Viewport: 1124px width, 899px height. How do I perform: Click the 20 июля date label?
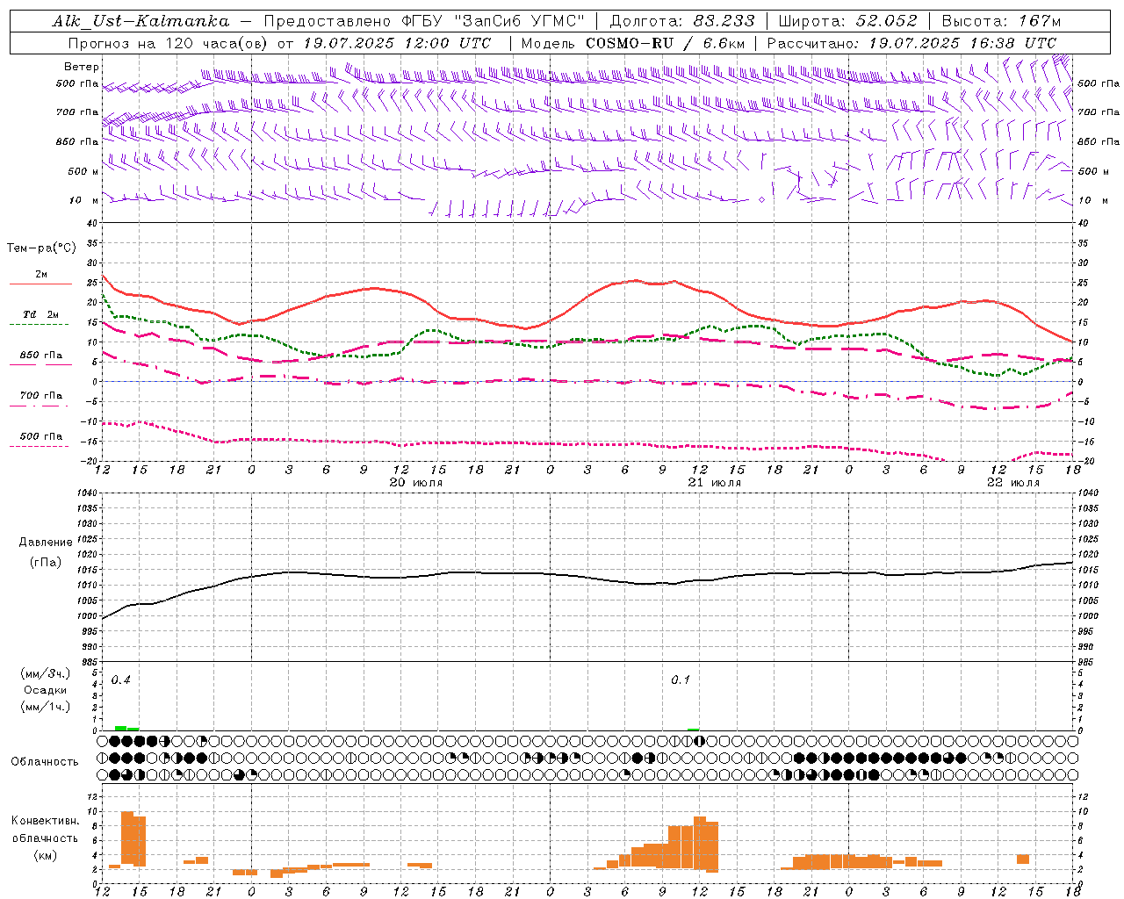tap(416, 483)
